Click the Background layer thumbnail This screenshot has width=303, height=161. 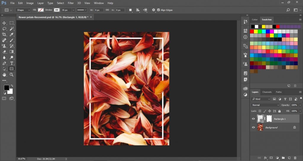pos(260,127)
